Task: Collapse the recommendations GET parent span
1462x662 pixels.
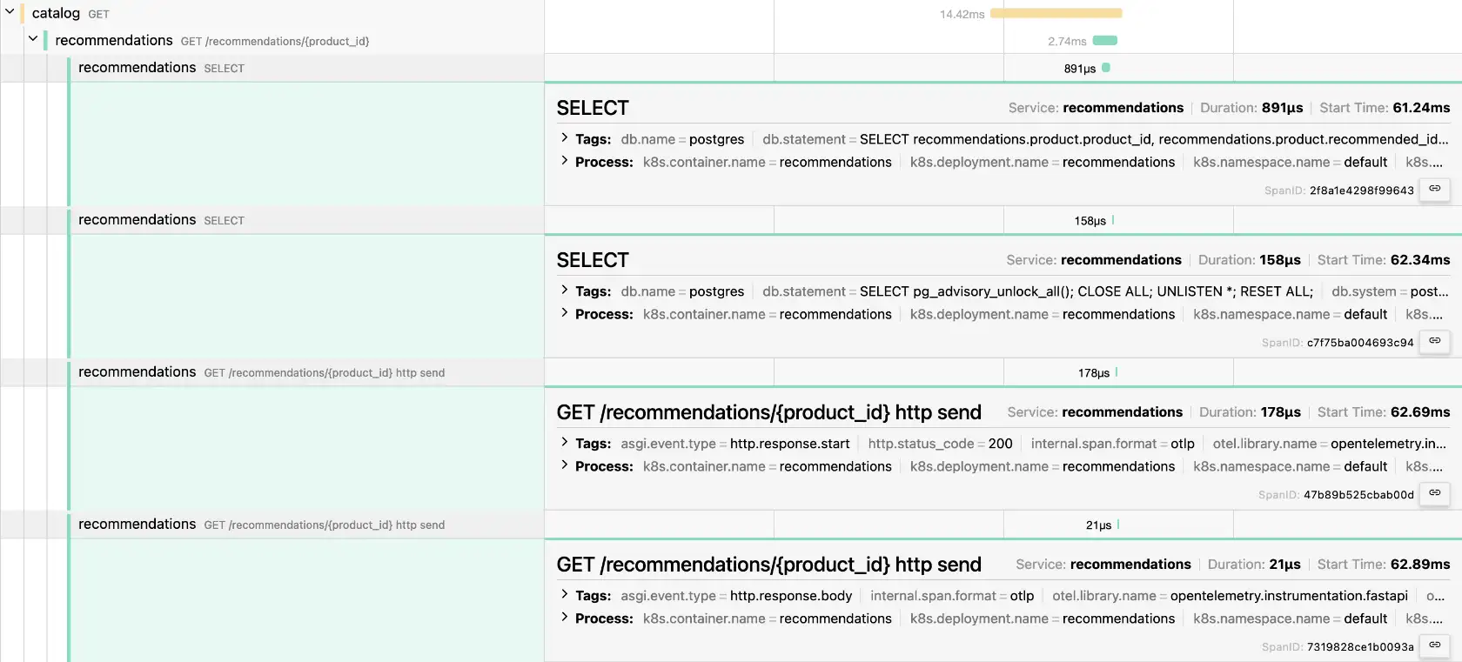Action: (x=33, y=40)
